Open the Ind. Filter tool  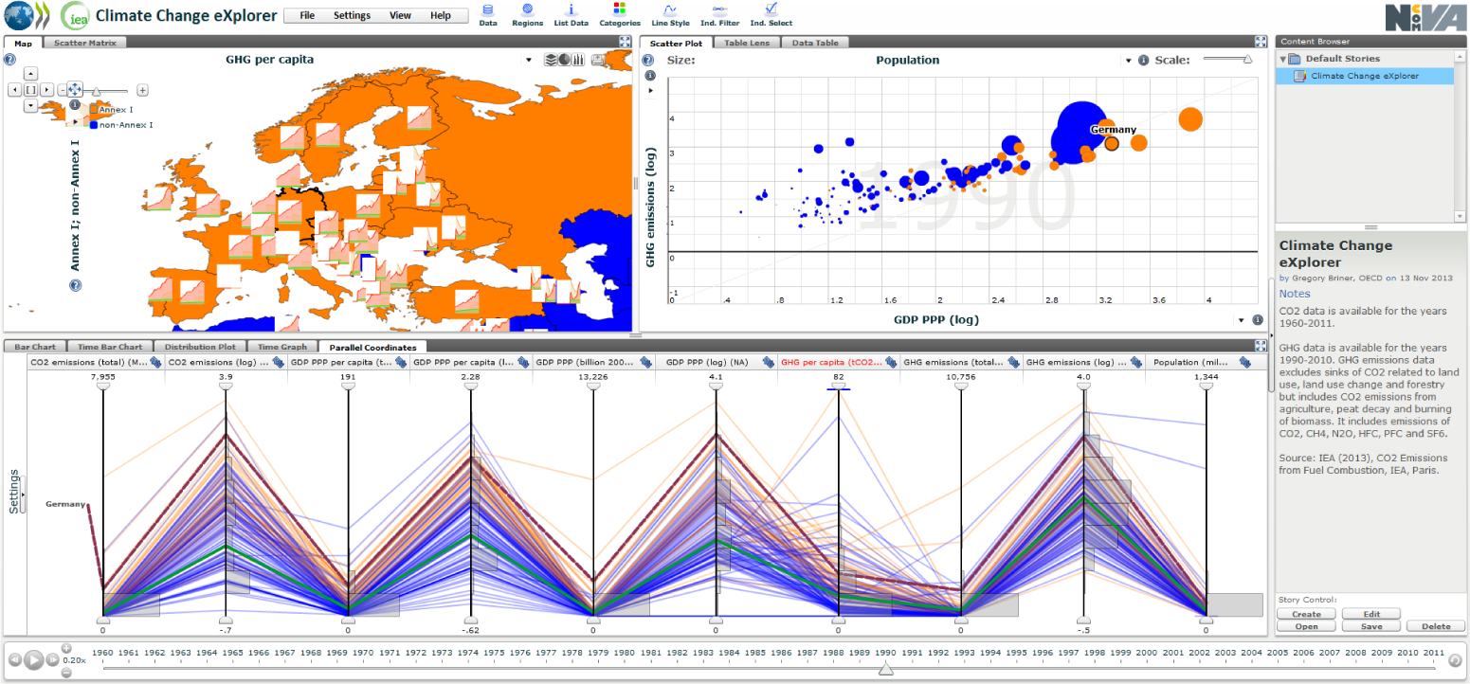click(719, 10)
